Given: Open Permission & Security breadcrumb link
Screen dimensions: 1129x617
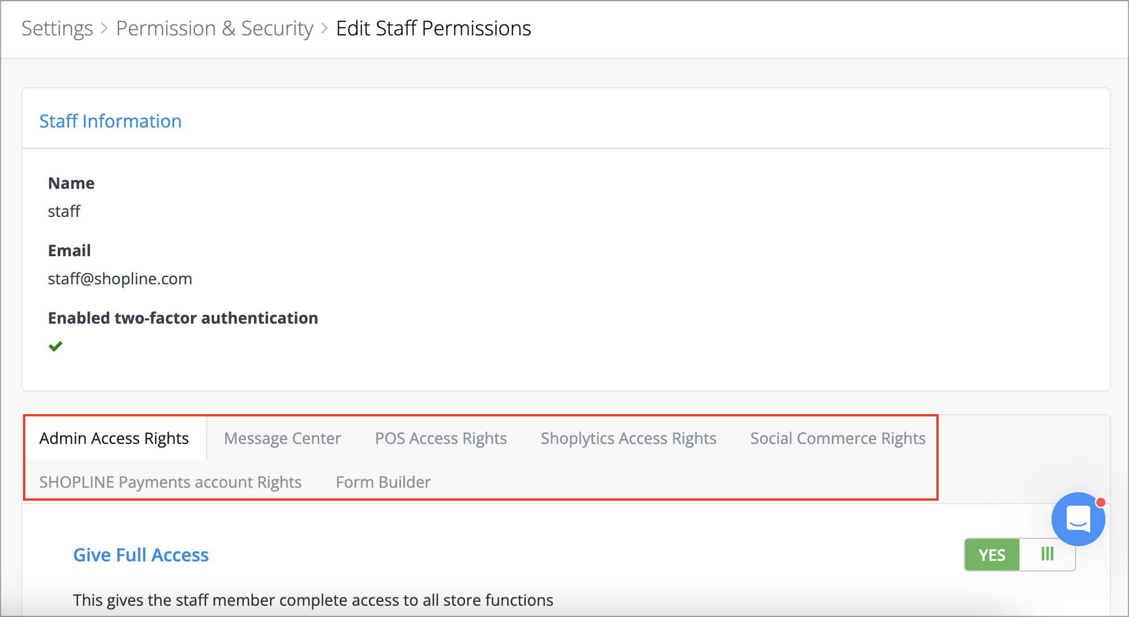Looking at the screenshot, I should point(215,28).
